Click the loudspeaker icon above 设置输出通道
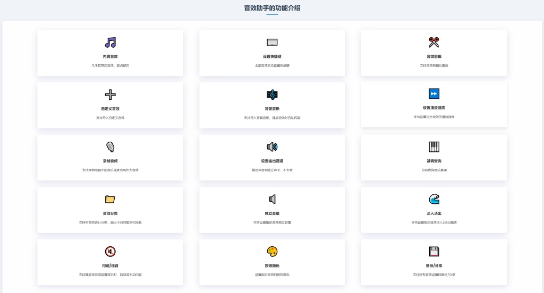Screen dimensions: 544x293 tap(272, 147)
